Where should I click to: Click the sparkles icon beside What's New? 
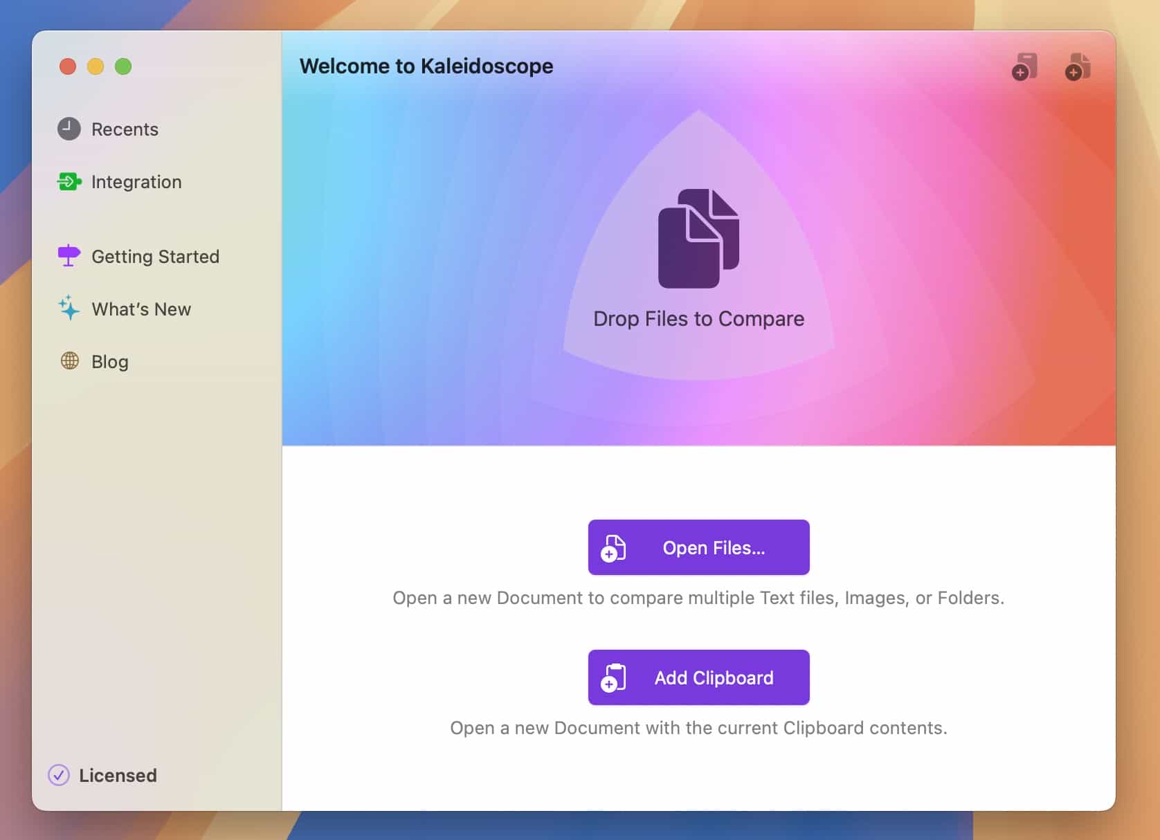tap(69, 309)
